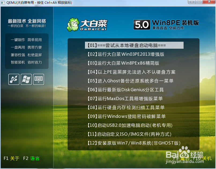This screenshot has width=216, height=169.
Task: Click the keyboard icon in sidebar
Action: point(39,79)
